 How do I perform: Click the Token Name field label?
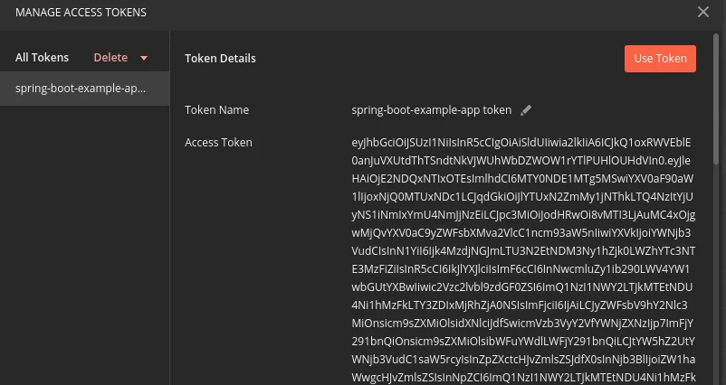[216, 110]
